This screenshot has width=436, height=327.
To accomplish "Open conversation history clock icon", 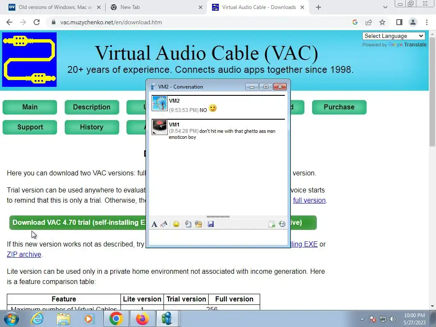I will [x=282, y=224].
